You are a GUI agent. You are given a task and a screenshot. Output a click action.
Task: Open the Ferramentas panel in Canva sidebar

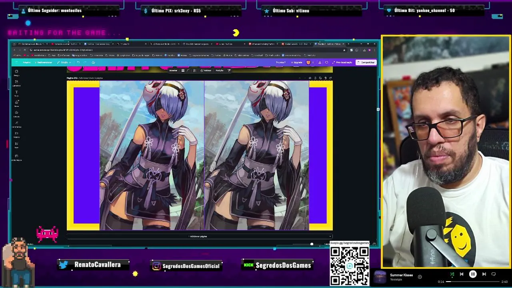pos(16,124)
